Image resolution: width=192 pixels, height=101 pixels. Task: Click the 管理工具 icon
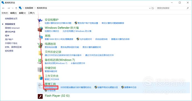(40, 85)
